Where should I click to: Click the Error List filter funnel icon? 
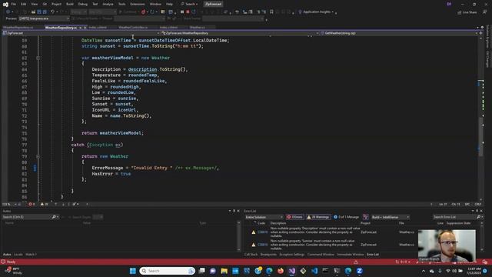366,217
